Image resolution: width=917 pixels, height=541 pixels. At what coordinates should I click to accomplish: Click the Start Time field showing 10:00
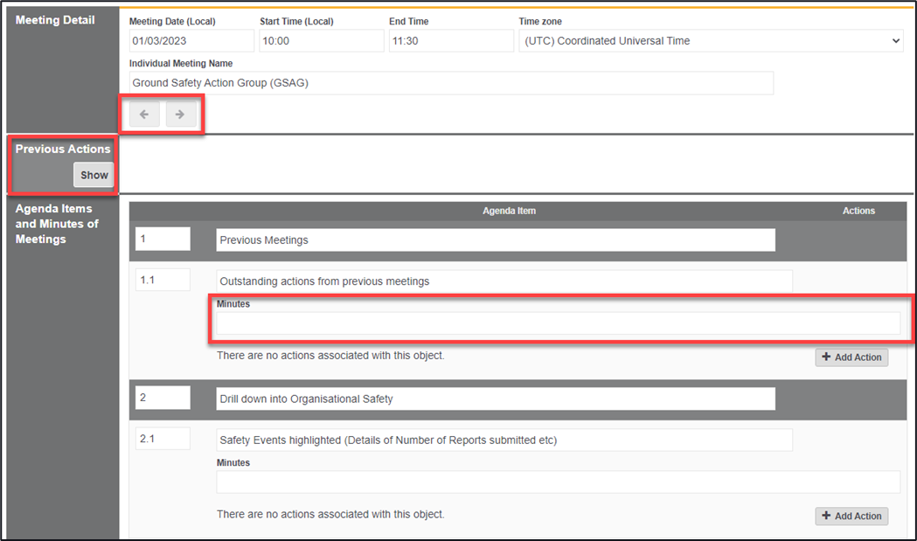[x=321, y=41]
